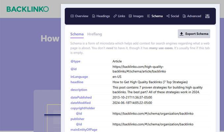The height and width of the screenshot is (132, 224).
Task: Click the bold 'many use cases' text
Action: (161, 48)
